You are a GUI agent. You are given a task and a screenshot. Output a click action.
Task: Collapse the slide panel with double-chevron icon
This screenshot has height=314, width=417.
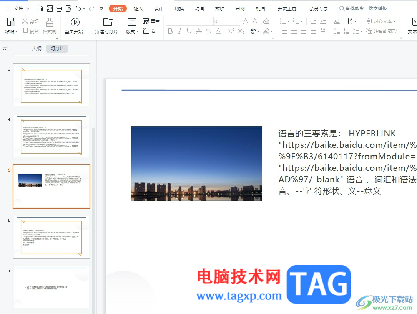(x=5, y=49)
